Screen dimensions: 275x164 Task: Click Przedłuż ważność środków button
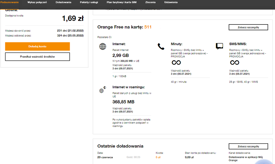click(x=37, y=57)
